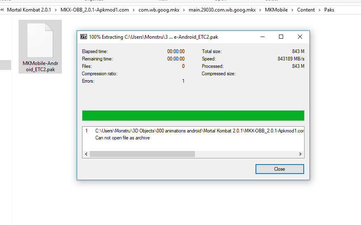Viewport: 361px width, 225px height.
Task: Click the Elapsed time value 00:00:00
Action: (x=176, y=51)
